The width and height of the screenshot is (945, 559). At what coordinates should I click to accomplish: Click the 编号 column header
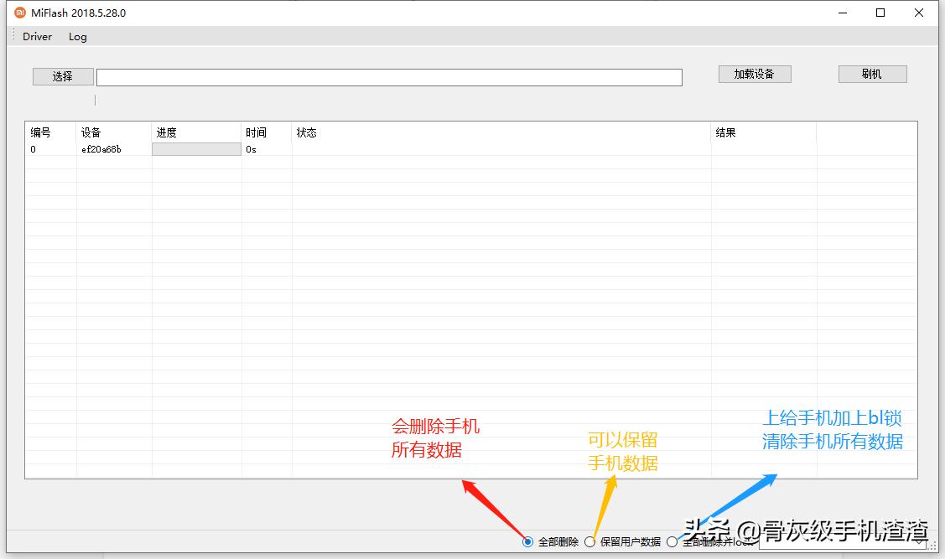click(x=42, y=132)
